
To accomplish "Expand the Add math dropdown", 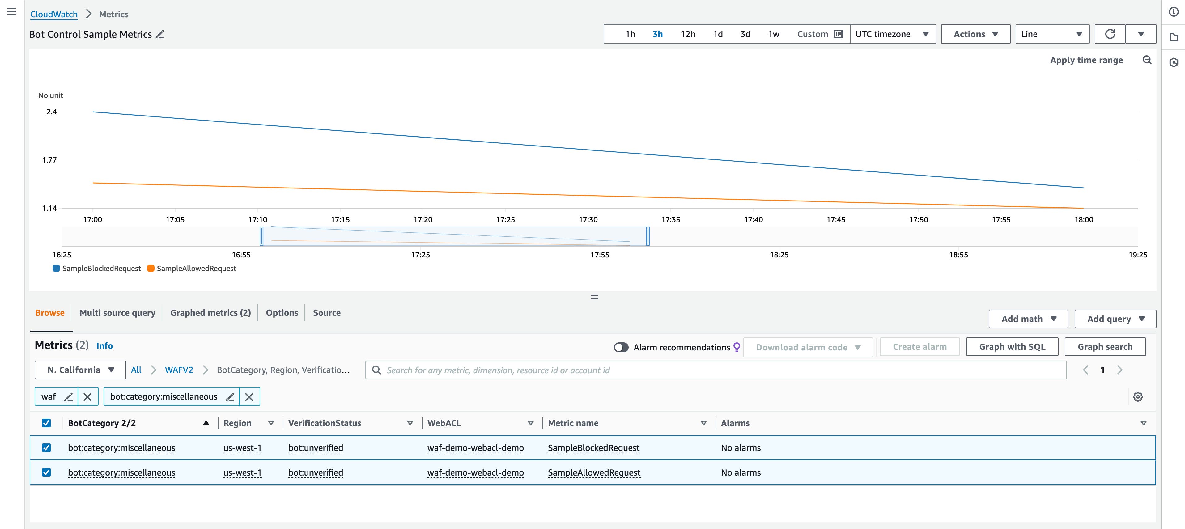I will 1028,318.
